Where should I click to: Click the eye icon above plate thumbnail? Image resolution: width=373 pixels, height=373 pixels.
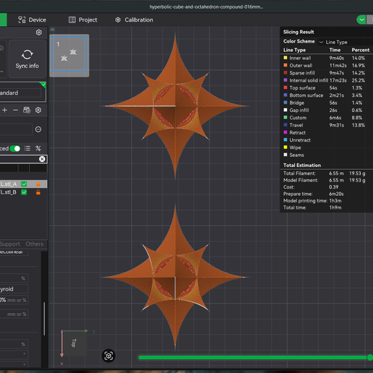click(53, 30)
